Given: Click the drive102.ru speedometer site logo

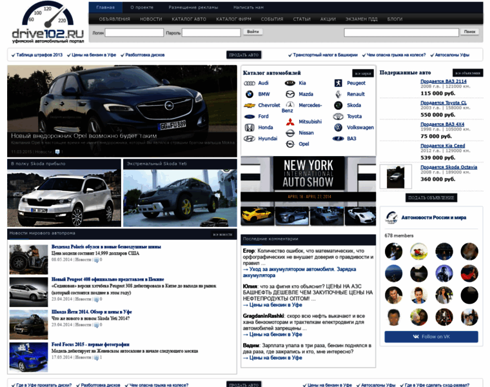Looking at the screenshot, I should coord(48,23).
